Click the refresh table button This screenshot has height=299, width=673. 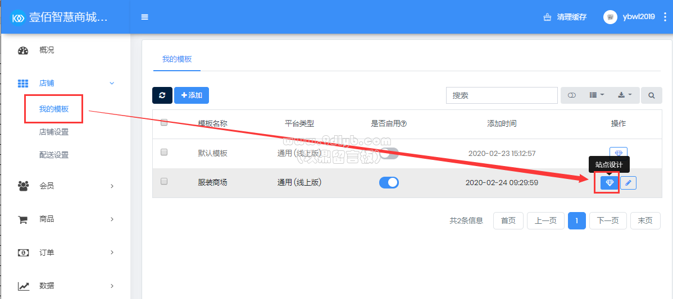click(x=162, y=95)
